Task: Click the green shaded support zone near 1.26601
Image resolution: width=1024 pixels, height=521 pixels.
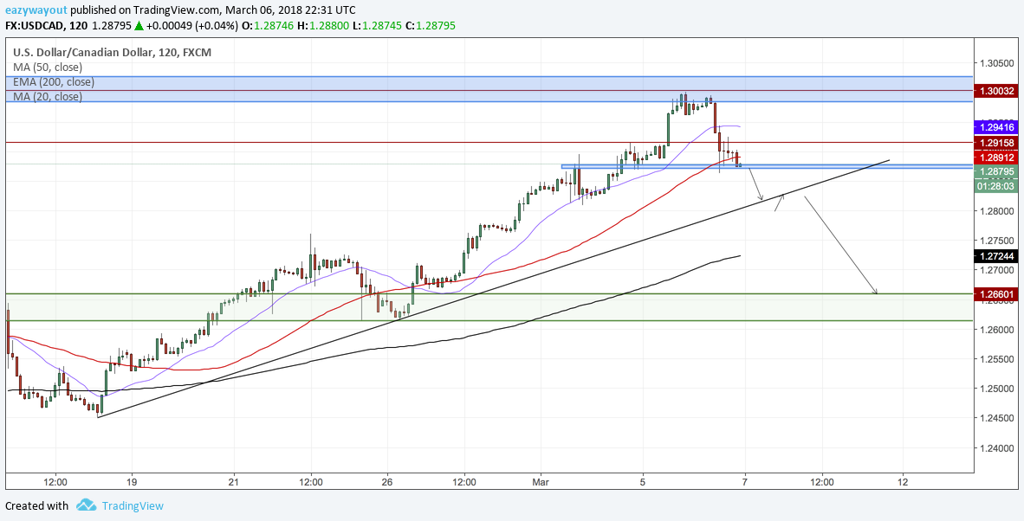Action: pos(489,307)
